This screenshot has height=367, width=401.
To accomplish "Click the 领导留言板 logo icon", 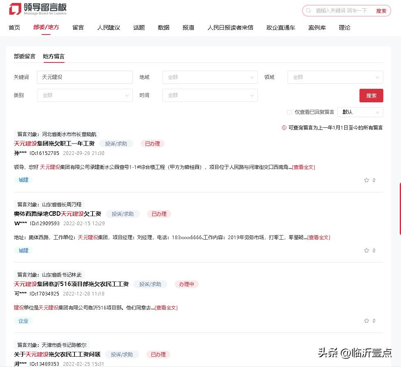I will pyautogui.click(x=15, y=9).
